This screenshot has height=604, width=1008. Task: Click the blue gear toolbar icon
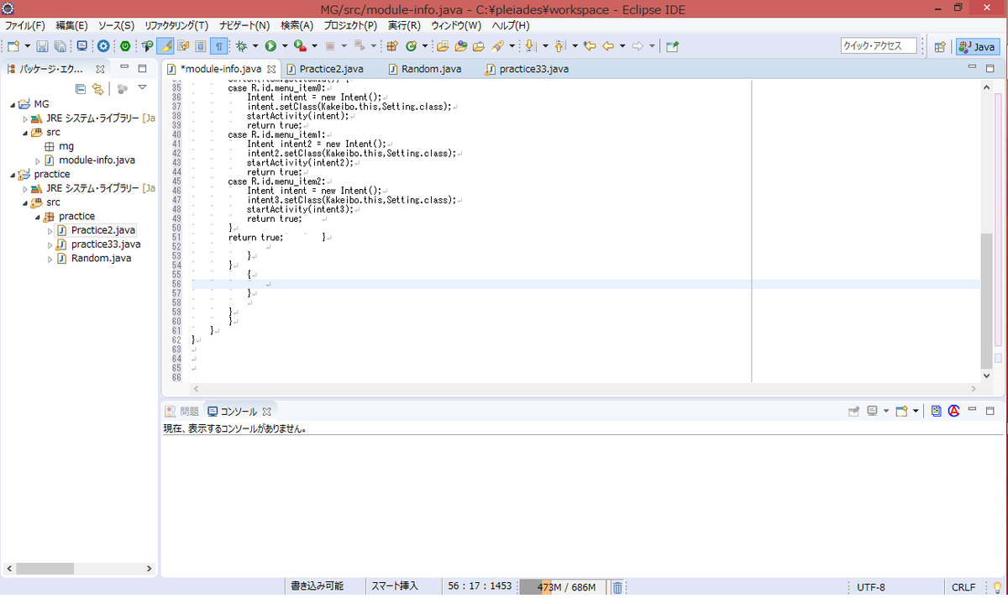103,46
